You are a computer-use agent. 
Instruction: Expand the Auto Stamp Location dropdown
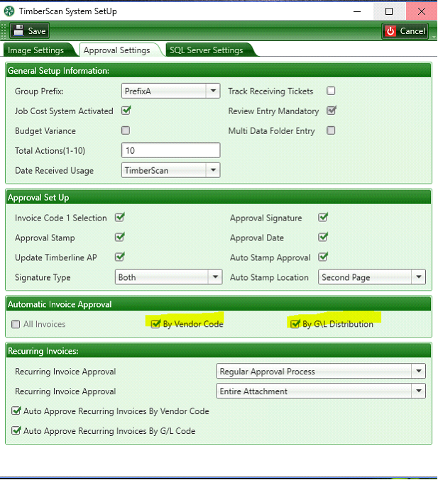point(372,277)
